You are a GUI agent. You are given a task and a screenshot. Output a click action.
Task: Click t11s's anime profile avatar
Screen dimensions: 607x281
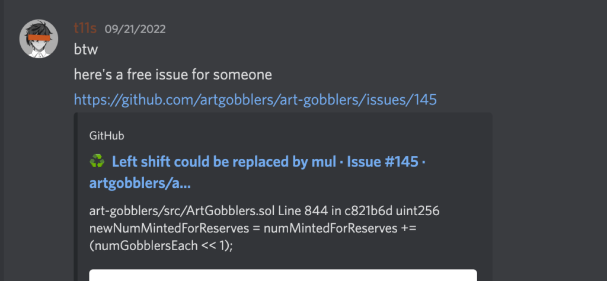click(39, 39)
